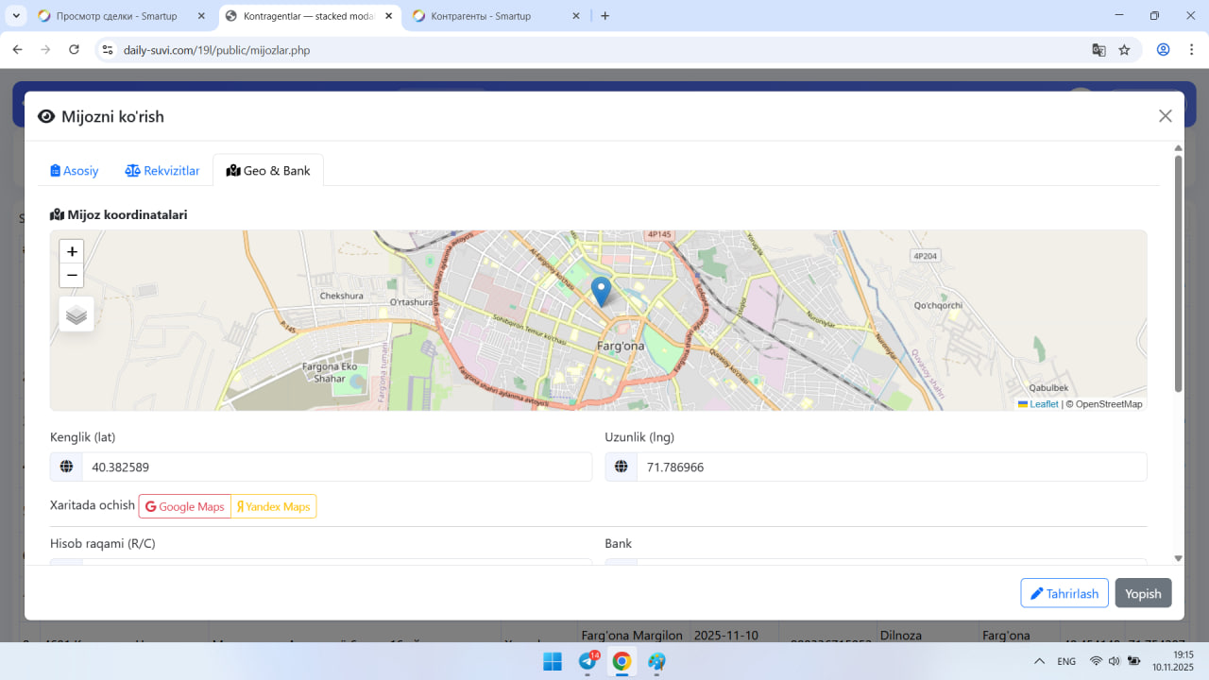Open the Просмотр сделки browser tab
Screen dimensions: 1209x680
point(117,16)
